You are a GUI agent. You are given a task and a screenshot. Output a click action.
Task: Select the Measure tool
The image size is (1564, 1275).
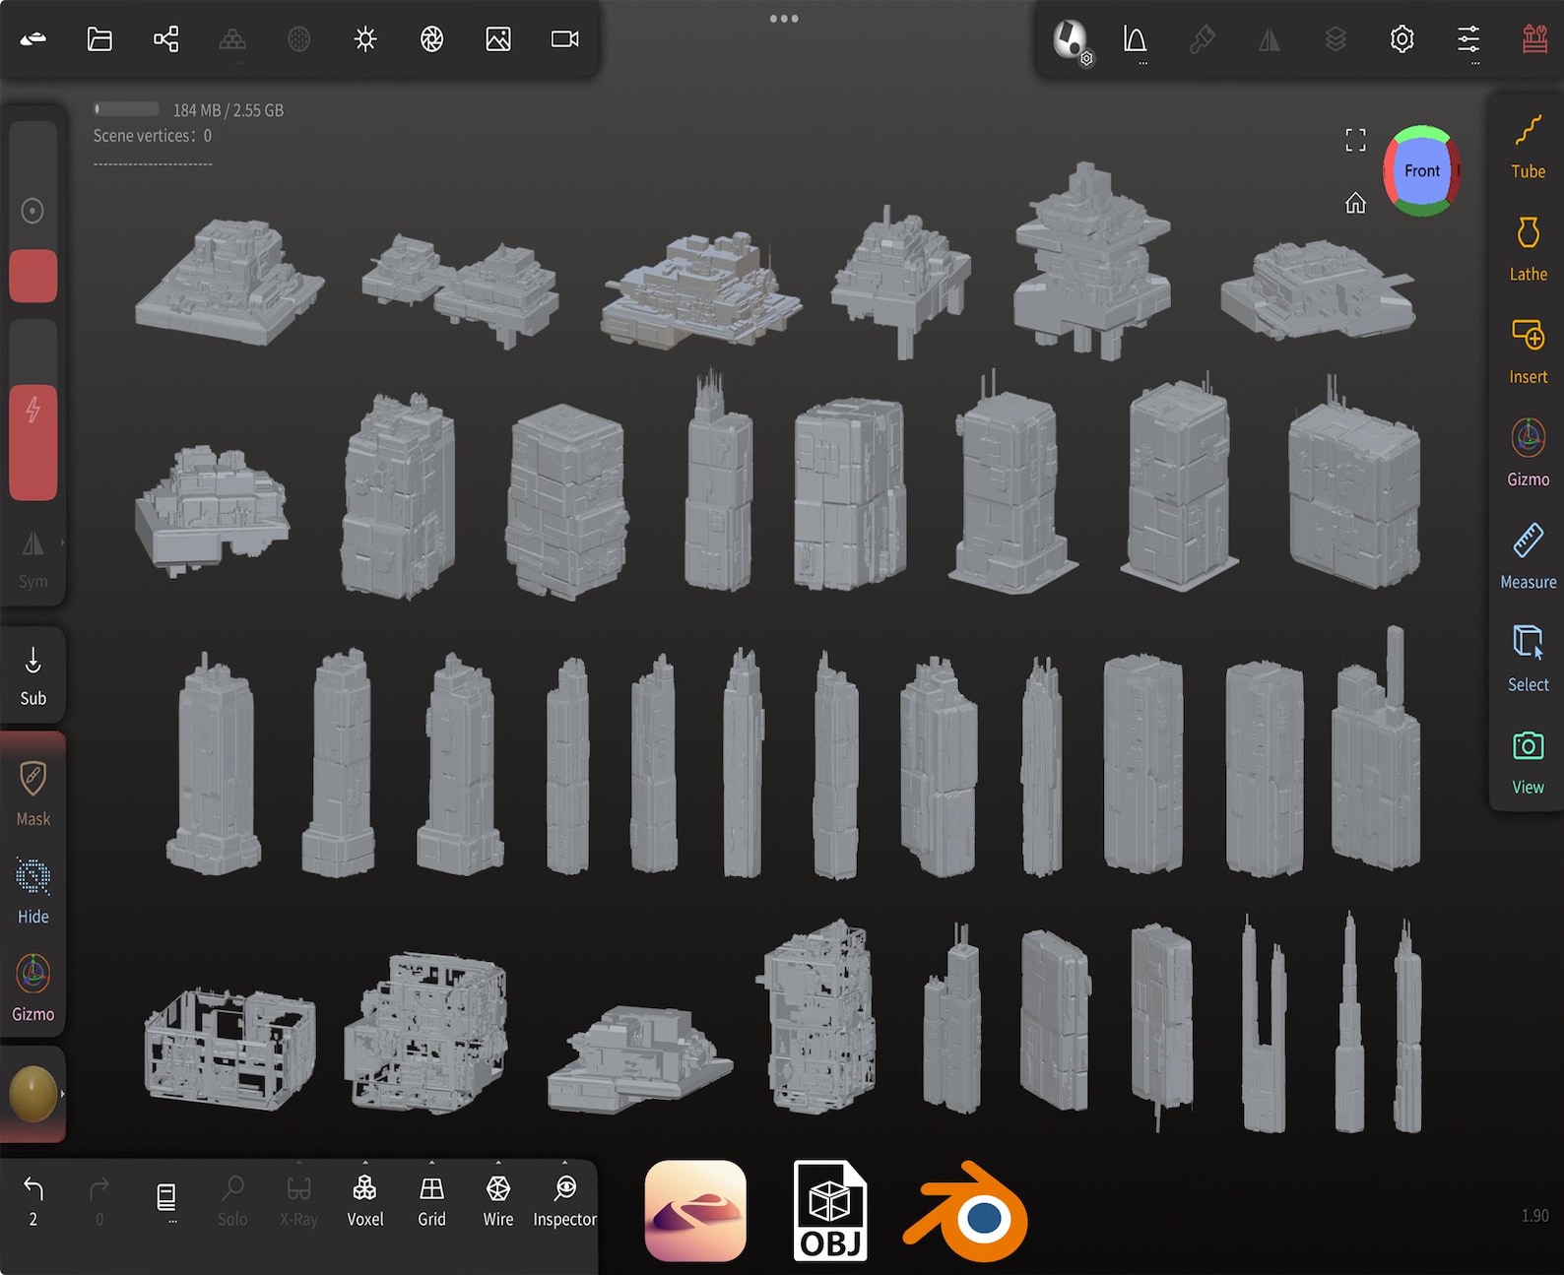coord(1528,556)
